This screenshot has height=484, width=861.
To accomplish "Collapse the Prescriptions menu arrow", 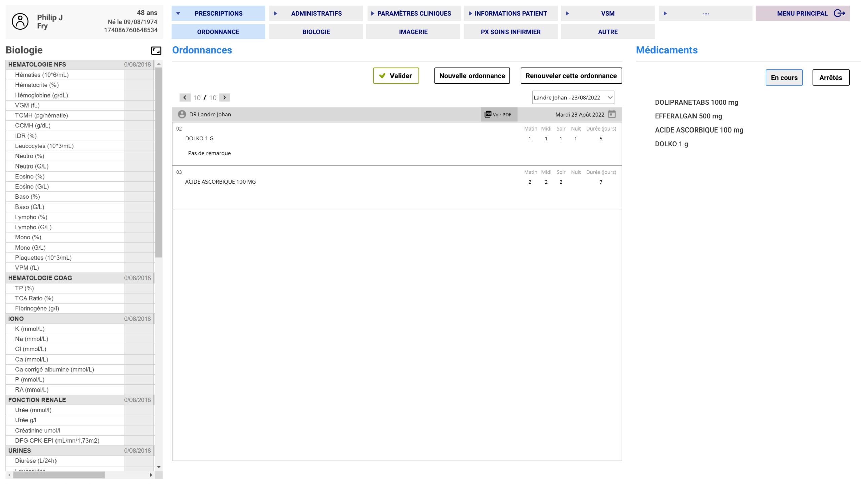I will click(x=178, y=13).
